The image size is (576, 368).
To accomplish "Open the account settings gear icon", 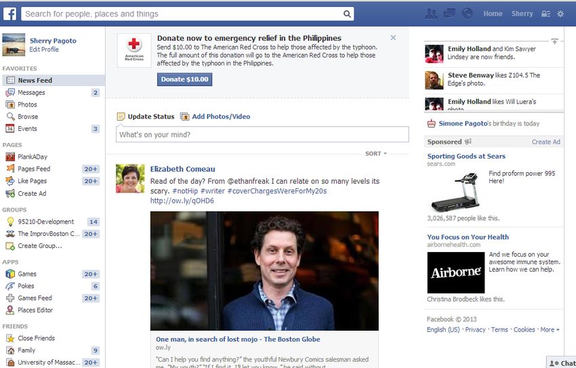I will pos(560,14).
